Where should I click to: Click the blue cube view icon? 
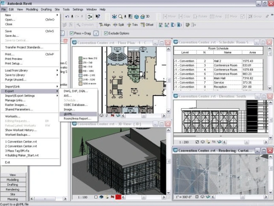pyautogui.click(x=137, y=17)
